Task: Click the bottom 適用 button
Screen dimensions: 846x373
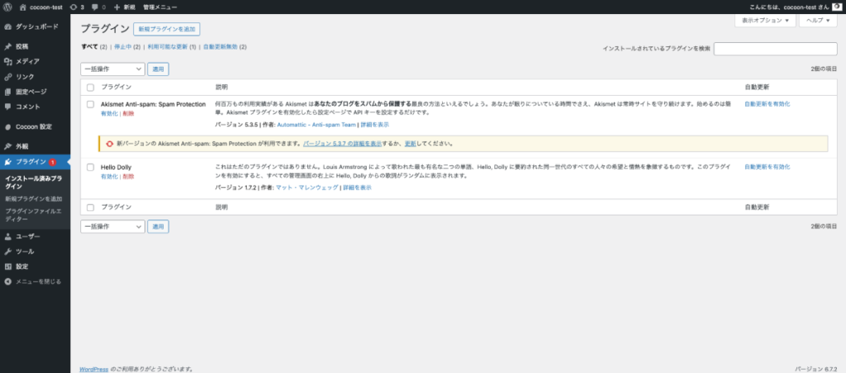Action: click(158, 227)
